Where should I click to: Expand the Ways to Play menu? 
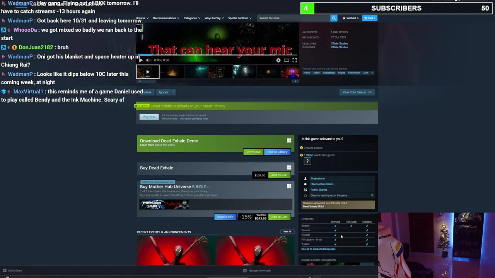point(214,18)
